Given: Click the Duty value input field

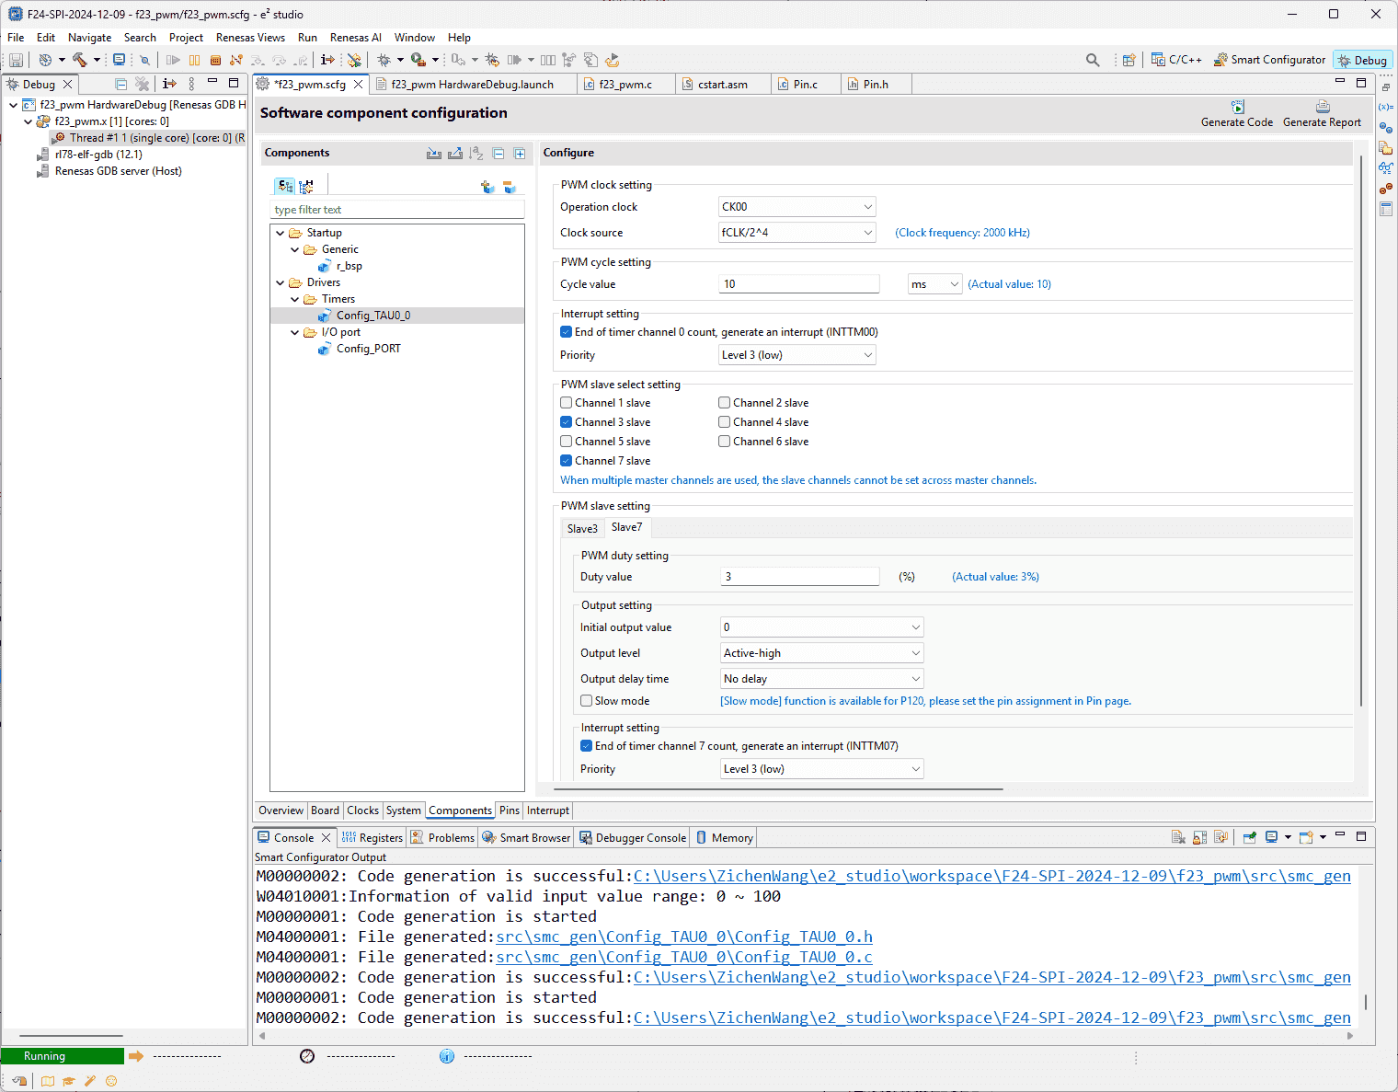Looking at the screenshot, I should tap(799, 577).
